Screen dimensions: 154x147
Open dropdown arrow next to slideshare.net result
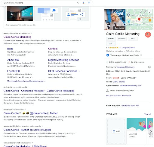click(x=32, y=143)
